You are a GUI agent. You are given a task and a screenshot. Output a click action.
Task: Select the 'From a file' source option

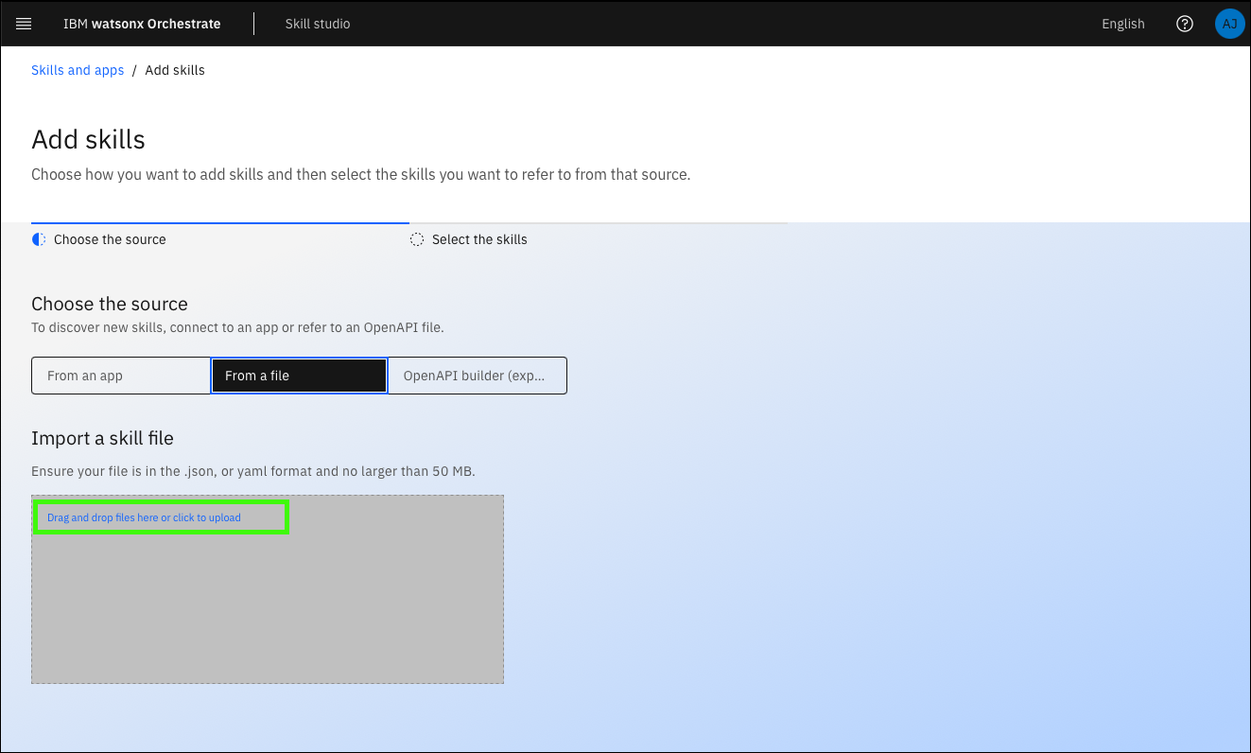pyautogui.click(x=299, y=376)
